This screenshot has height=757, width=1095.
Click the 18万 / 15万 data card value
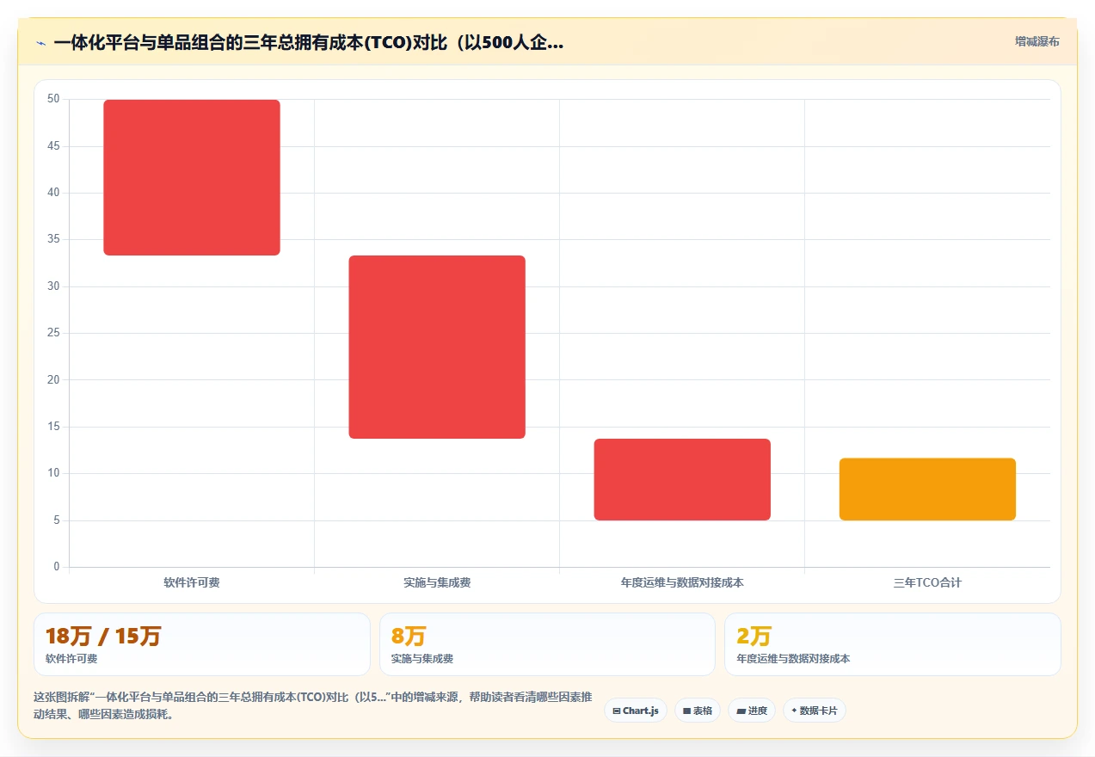[x=103, y=637]
